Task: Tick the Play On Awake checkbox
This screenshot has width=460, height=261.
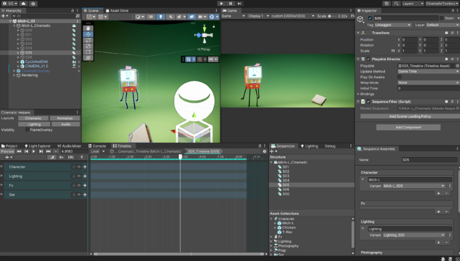Action: tap(400, 77)
